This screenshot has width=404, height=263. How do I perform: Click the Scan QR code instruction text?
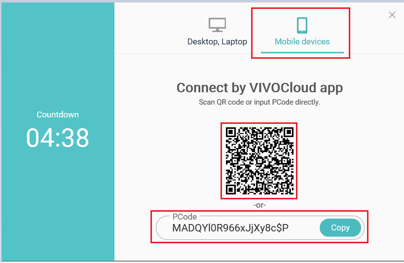tap(259, 102)
